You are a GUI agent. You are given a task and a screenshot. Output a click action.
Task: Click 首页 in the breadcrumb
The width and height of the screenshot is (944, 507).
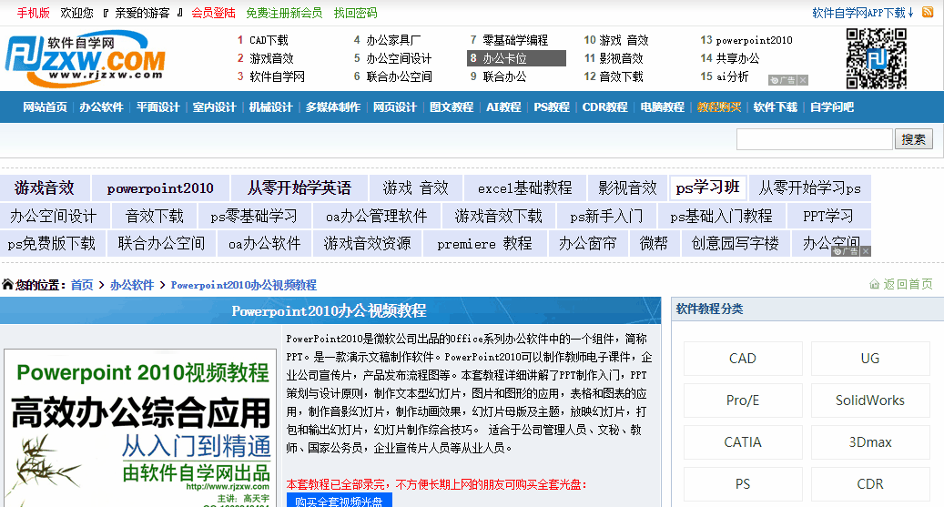click(82, 285)
